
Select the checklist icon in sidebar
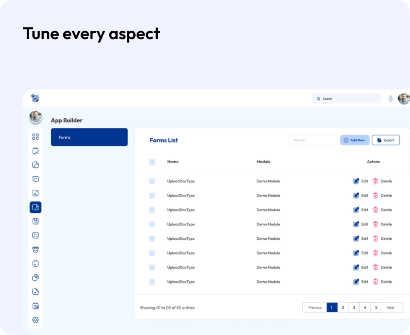35,235
